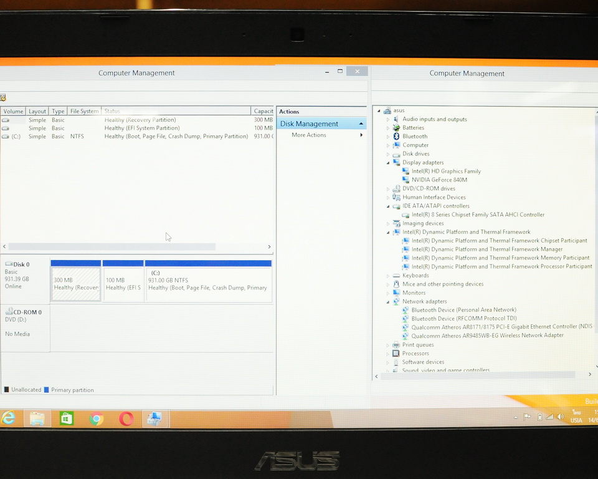Image resolution: width=598 pixels, height=479 pixels.
Task: Click the Audio inputs and outputs icon
Action: click(396, 119)
